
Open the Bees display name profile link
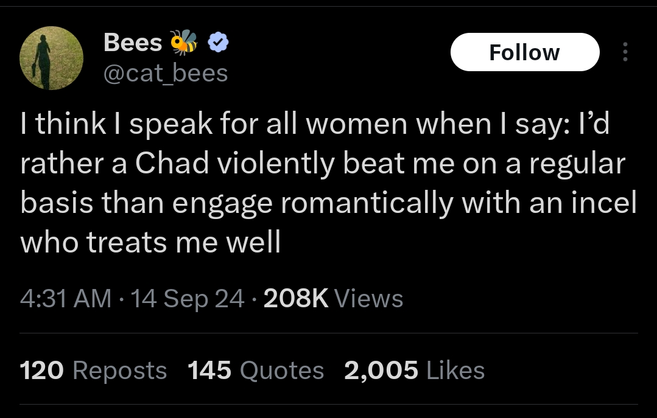pyautogui.click(x=133, y=43)
